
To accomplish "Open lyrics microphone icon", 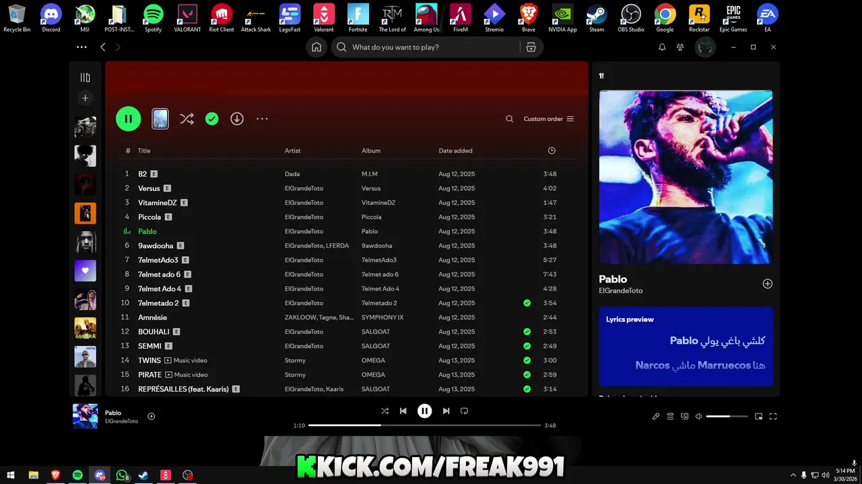I will point(656,417).
